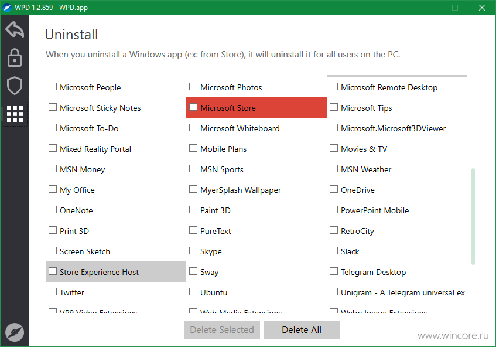Check the Microsoft Photos checkbox
496x347 pixels.
coord(193,87)
